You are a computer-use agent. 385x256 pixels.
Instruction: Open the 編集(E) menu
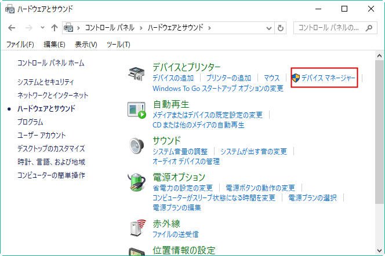coord(55,45)
